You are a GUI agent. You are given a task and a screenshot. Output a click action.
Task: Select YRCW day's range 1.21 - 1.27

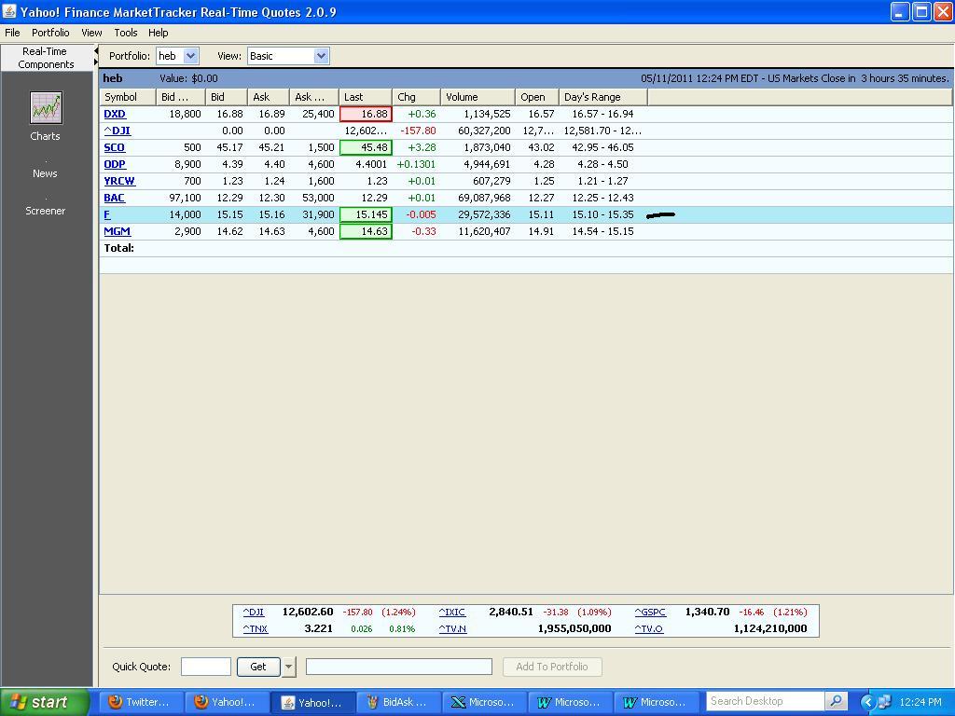tap(603, 181)
